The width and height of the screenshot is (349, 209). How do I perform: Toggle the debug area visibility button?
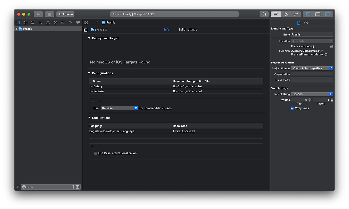coord(317,14)
